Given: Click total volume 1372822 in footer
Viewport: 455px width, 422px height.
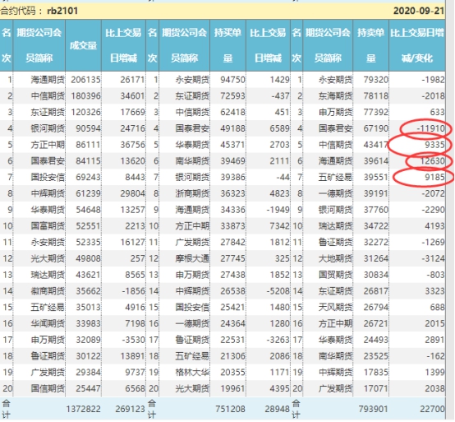Looking at the screenshot, I should click(x=83, y=409).
